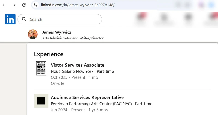Click the On-site location label
The image size is (218, 115).
57,83
